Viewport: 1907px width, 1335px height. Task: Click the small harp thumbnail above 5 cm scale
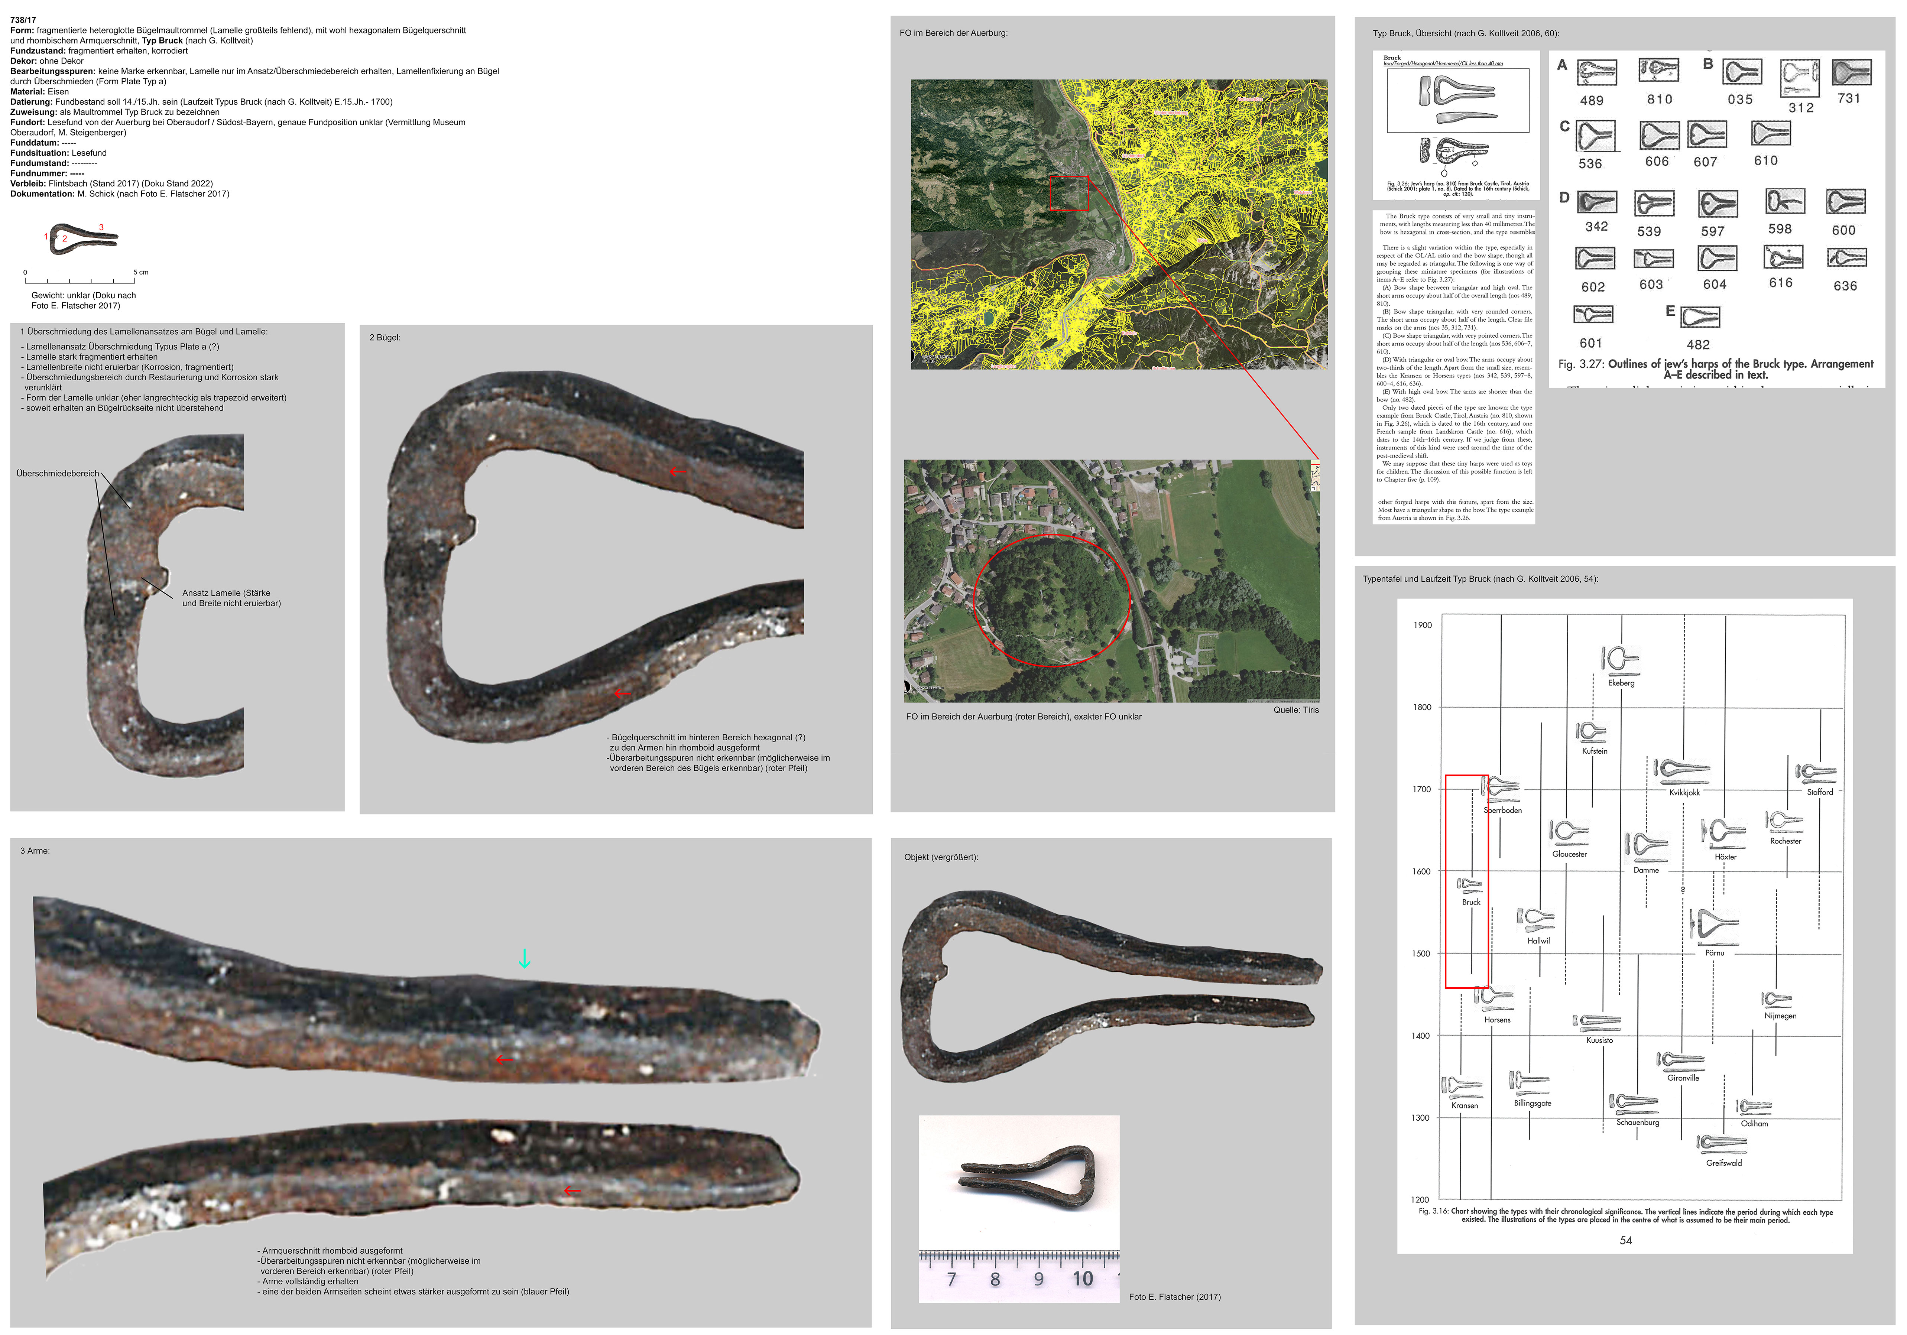pyautogui.click(x=83, y=238)
